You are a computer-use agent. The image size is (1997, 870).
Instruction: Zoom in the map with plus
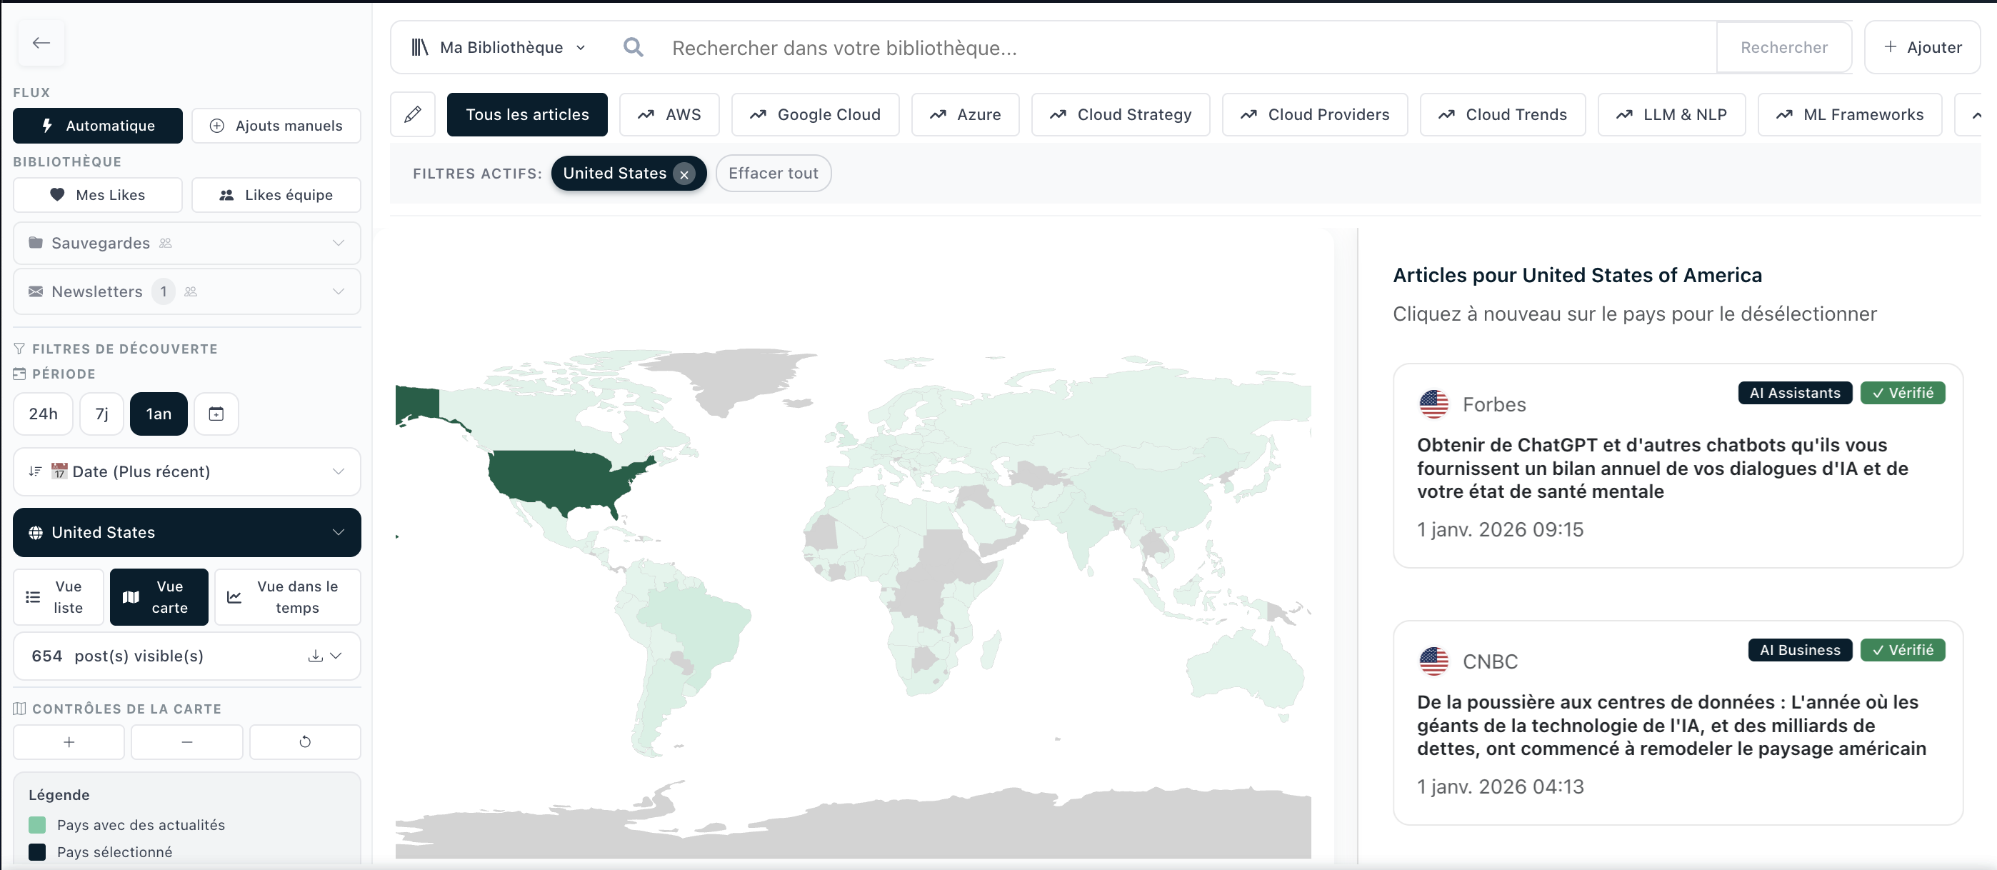pyautogui.click(x=69, y=741)
